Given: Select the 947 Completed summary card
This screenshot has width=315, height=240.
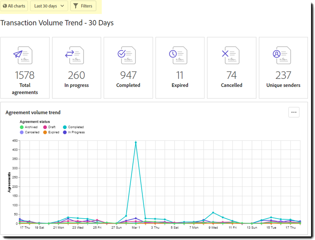Looking at the screenshot, I should tap(128, 68).
